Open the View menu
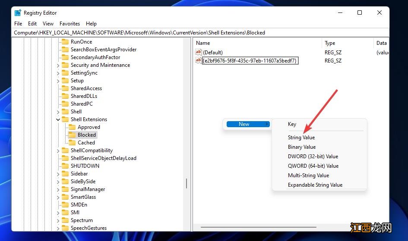This screenshot has width=408, height=241. pyautogui.click(x=48, y=24)
